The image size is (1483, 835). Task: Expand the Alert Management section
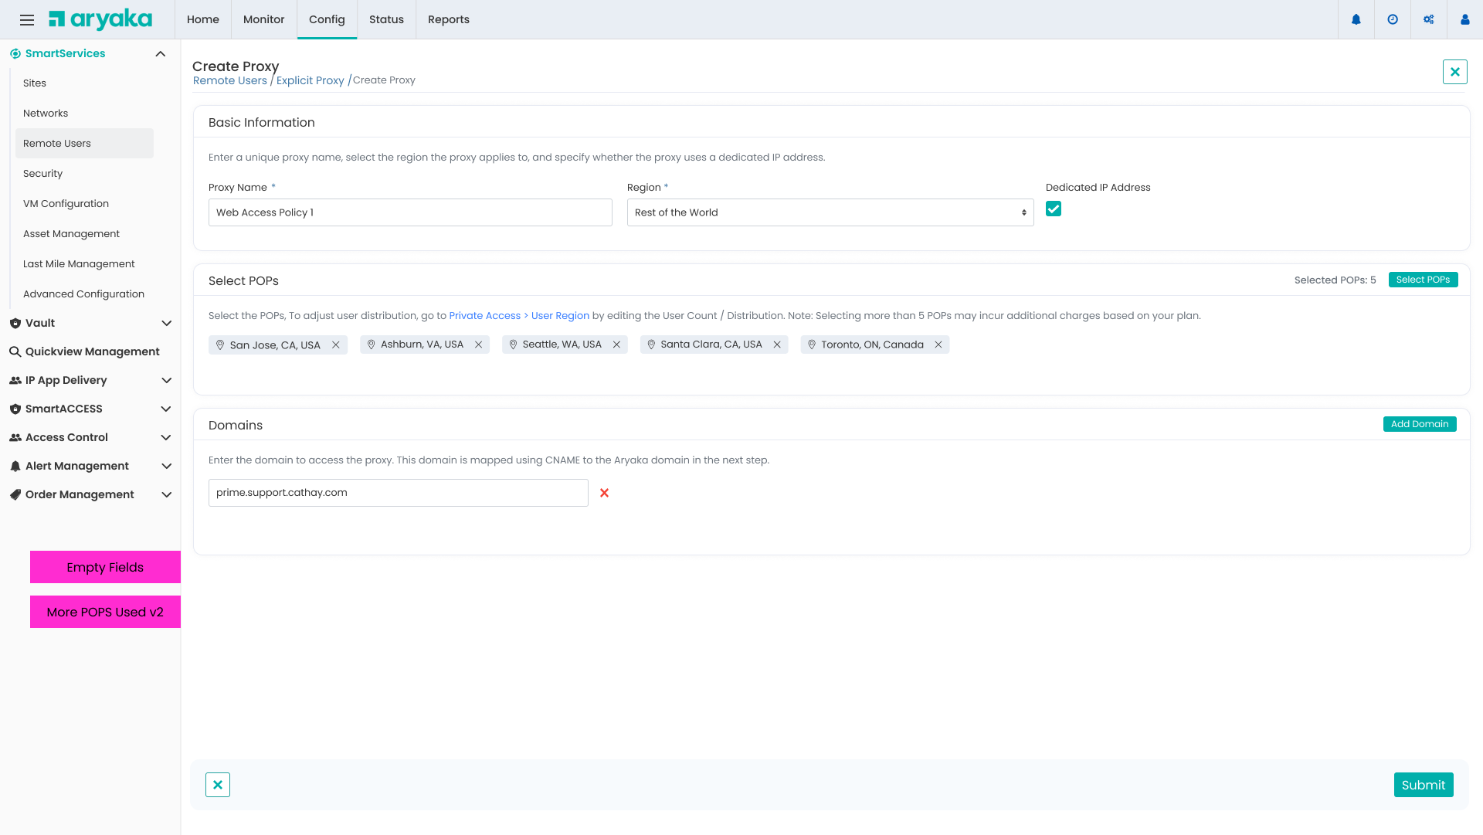pos(166,466)
